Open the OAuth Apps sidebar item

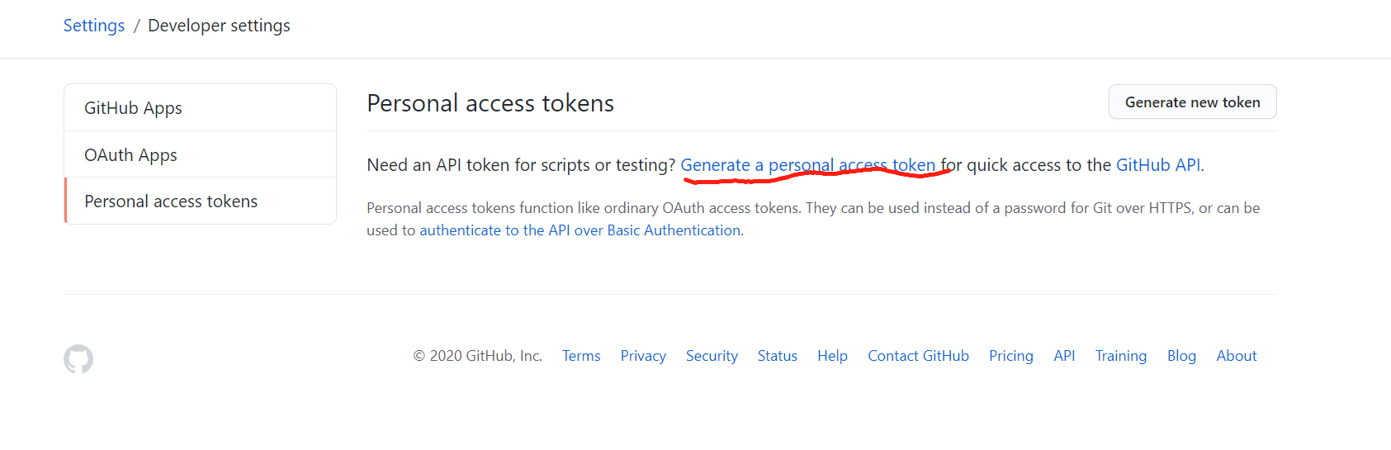pos(130,155)
